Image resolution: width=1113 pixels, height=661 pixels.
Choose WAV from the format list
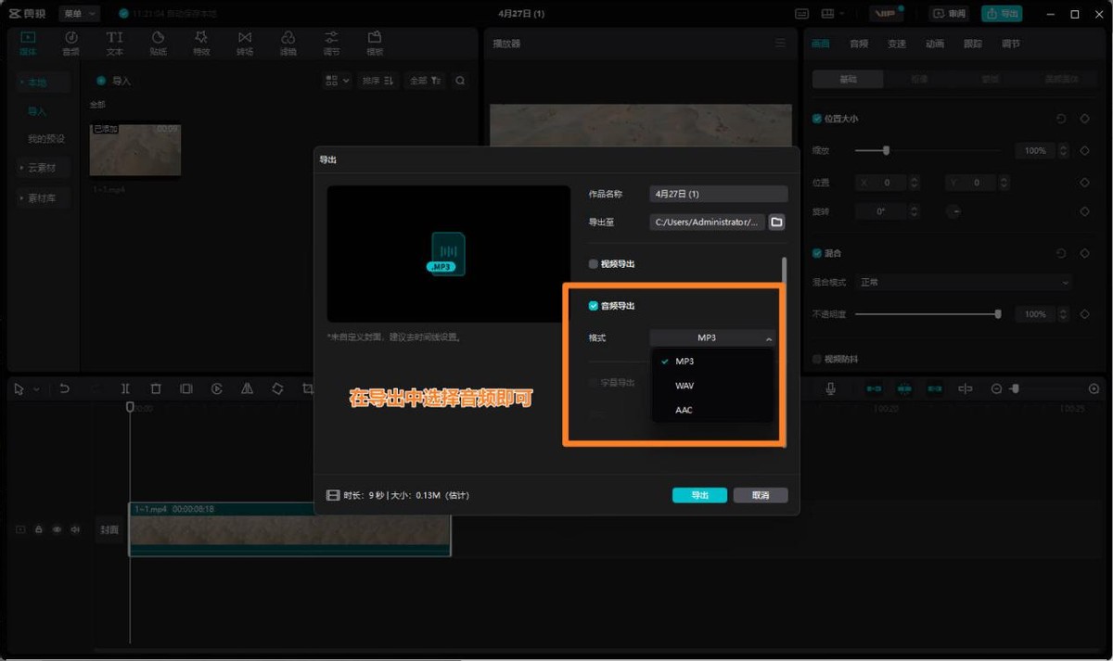[684, 386]
